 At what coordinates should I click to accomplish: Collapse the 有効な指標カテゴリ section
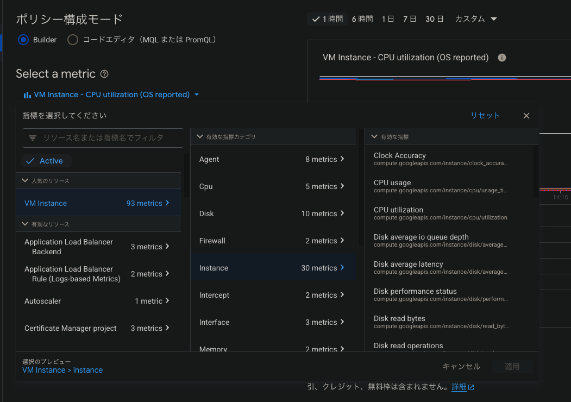pos(200,136)
